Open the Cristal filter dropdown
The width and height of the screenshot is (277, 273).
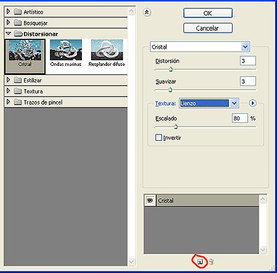245,47
